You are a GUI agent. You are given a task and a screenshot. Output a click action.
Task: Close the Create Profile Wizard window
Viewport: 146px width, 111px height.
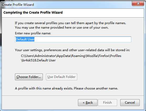point(138,3)
